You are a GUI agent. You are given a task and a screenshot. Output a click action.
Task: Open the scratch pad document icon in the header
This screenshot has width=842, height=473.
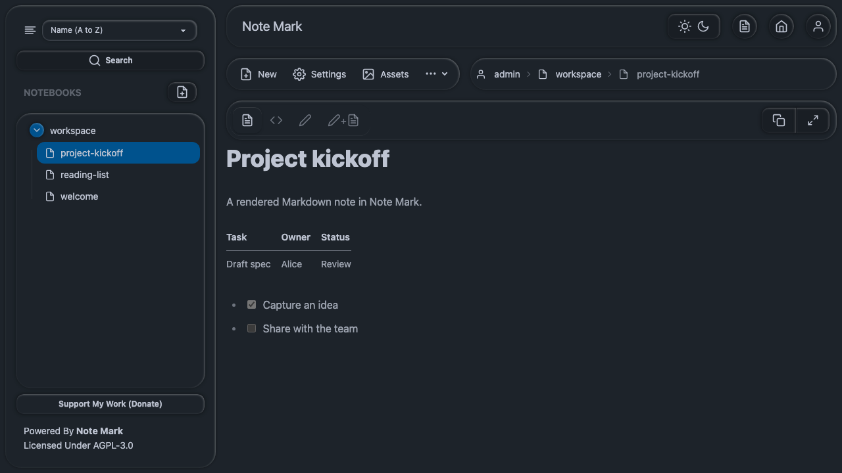745,26
